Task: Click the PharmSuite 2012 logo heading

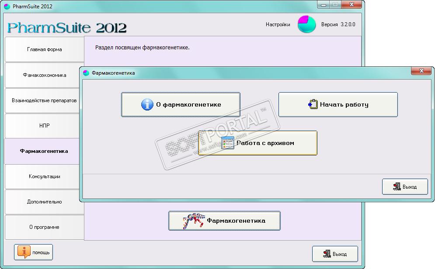Action: 67,28
